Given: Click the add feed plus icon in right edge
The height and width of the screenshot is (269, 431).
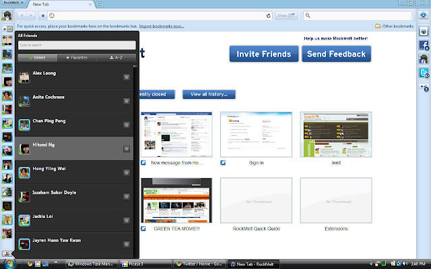Looking at the screenshot, I should pos(424,87).
